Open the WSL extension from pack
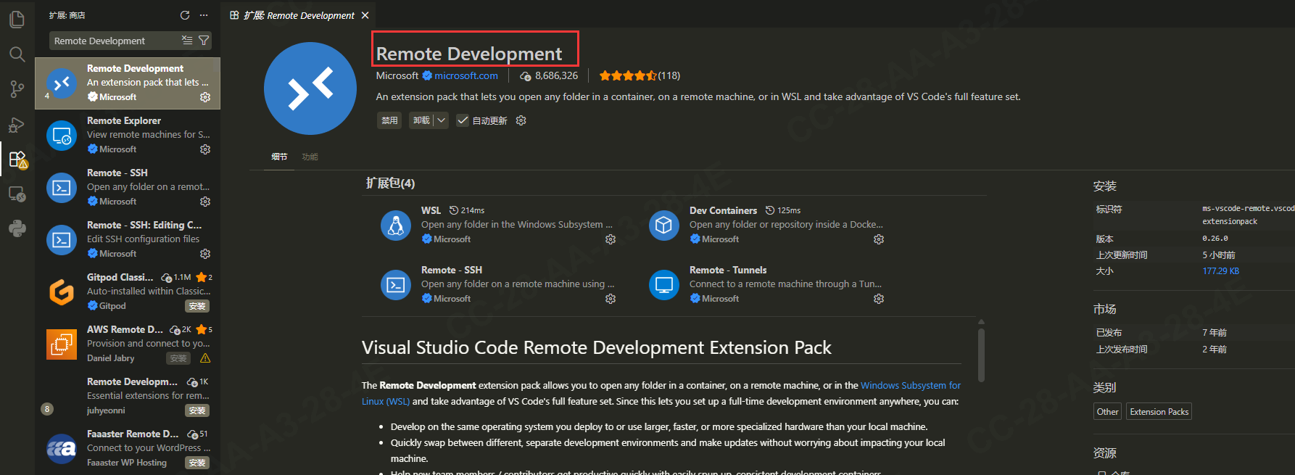1295x475 pixels. [x=431, y=210]
